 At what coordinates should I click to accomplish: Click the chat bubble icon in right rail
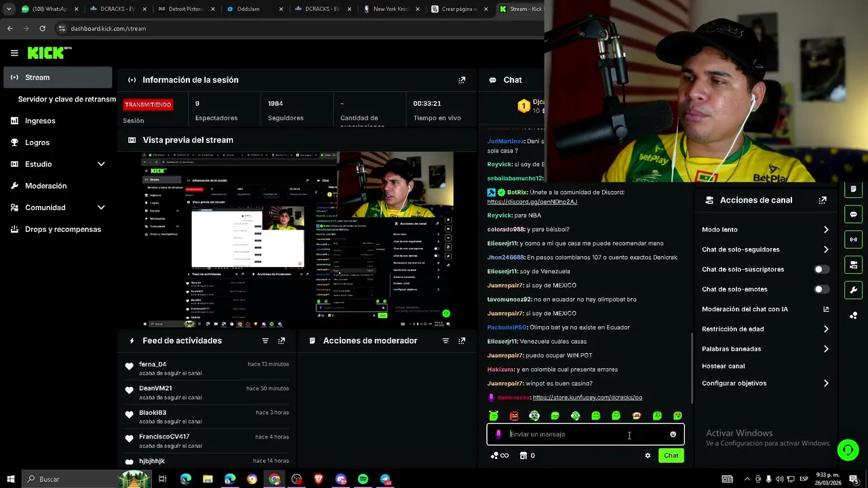(x=853, y=214)
